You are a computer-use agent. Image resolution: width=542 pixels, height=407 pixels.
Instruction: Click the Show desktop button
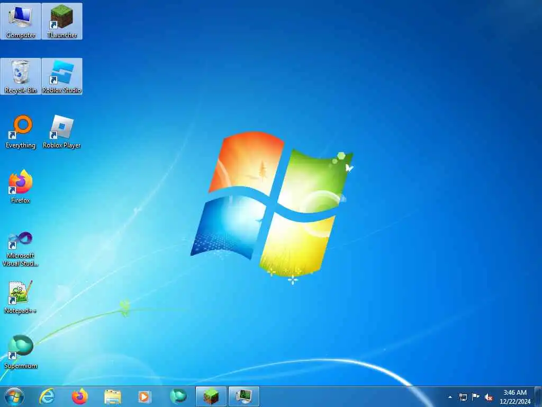pyautogui.click(x=538, y=396)
